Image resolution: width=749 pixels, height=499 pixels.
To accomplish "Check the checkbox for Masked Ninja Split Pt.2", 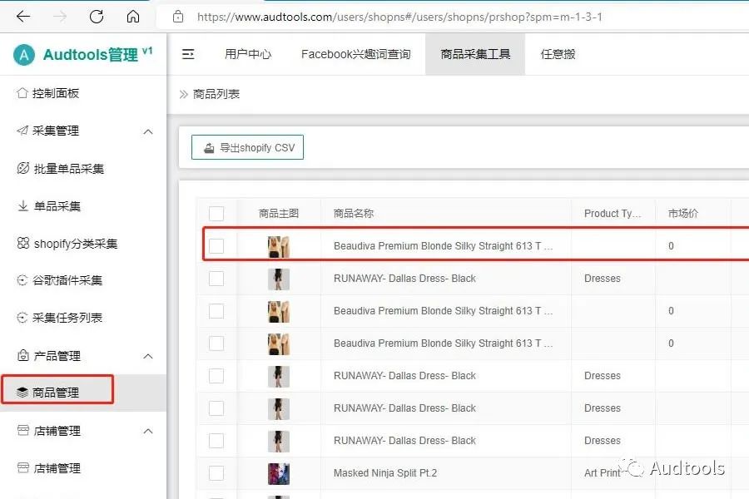I will pyautogui.click(x=217, y=472).
